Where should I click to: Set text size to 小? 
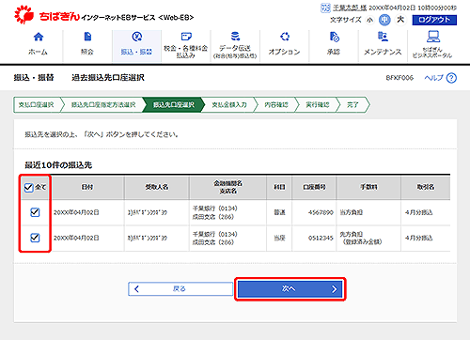click(370, 20)
